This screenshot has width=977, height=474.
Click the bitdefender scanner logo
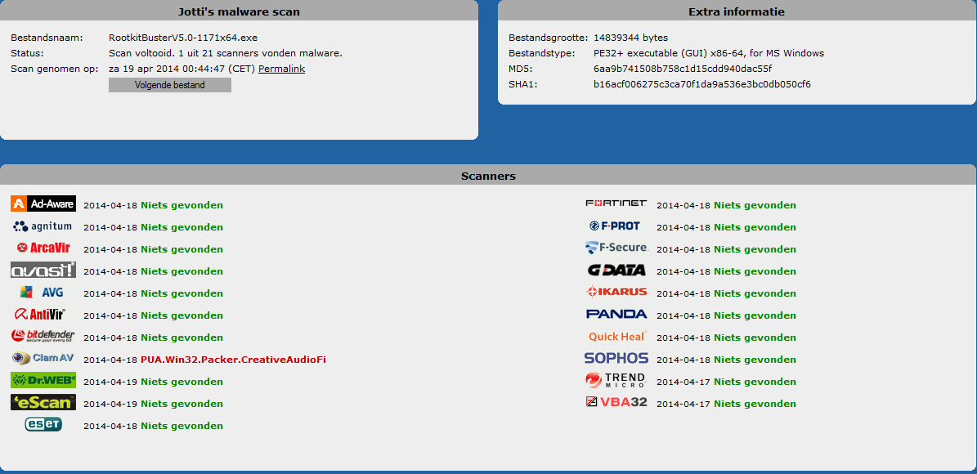43,337
